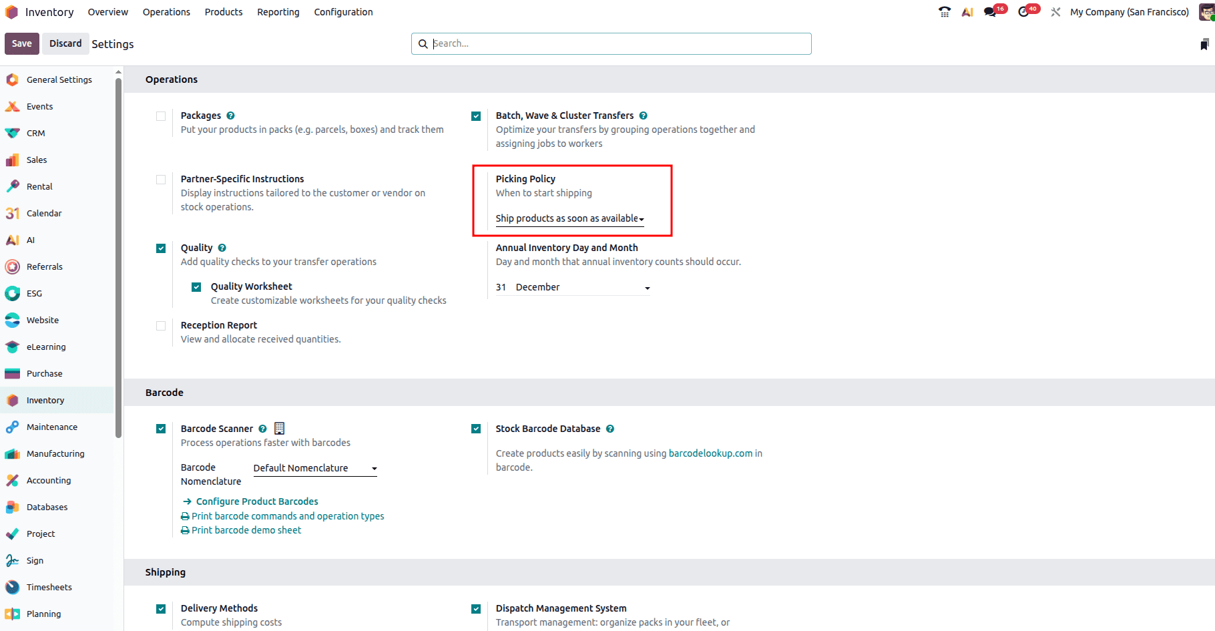Click the annual inventory day field 31

[501, 287]
